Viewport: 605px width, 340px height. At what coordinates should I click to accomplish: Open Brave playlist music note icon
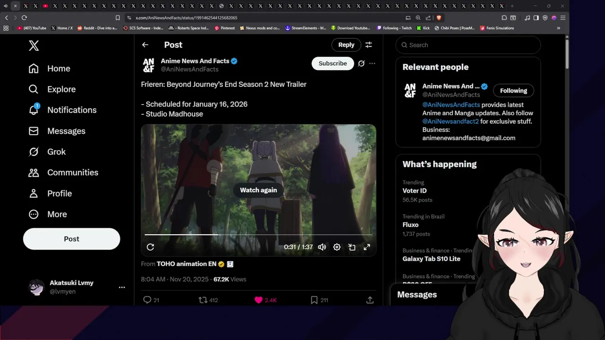(x=527, y=17)
